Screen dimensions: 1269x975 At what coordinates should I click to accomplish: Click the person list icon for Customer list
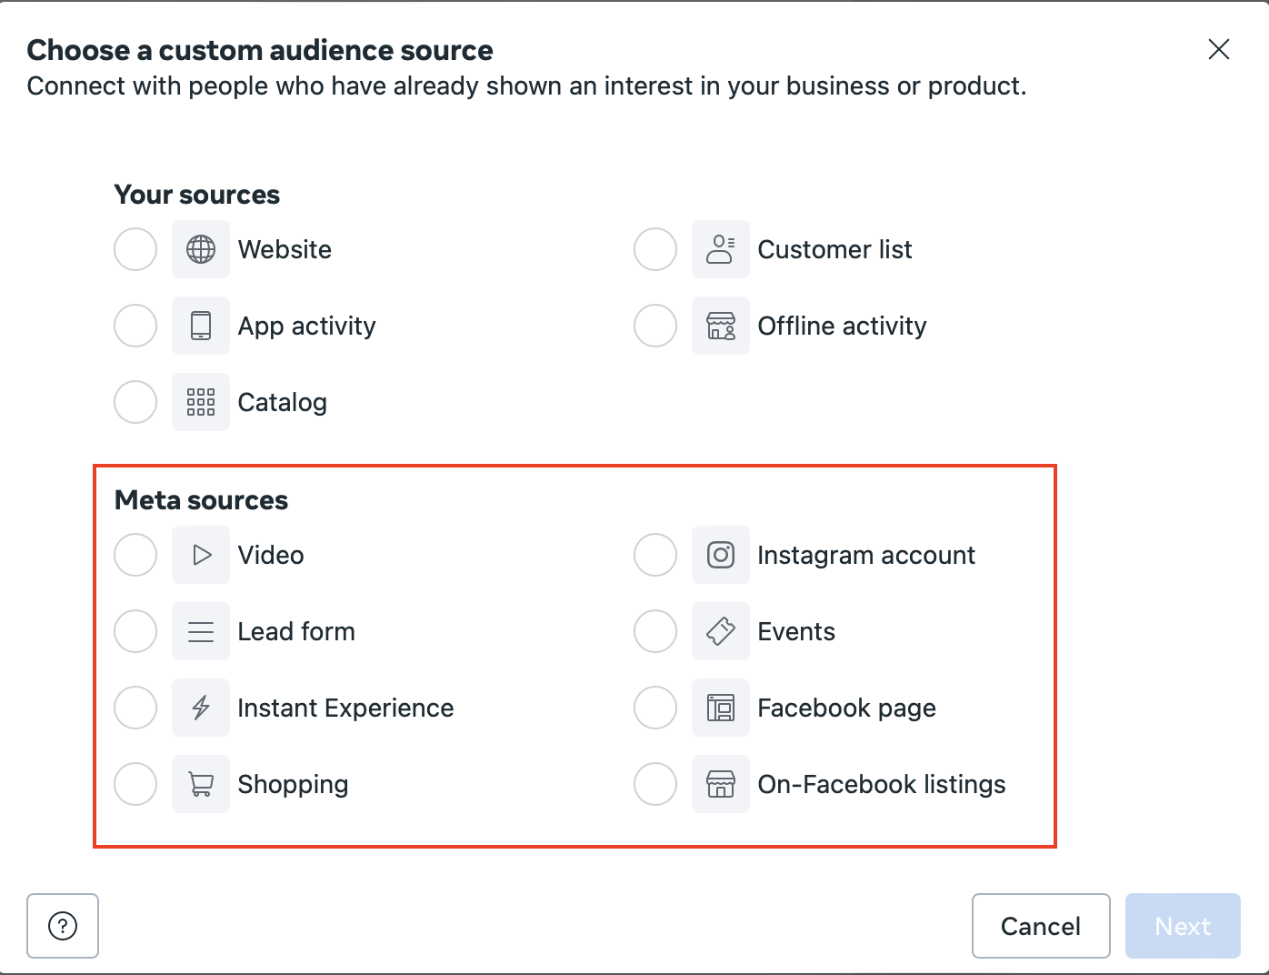point(721,249)
